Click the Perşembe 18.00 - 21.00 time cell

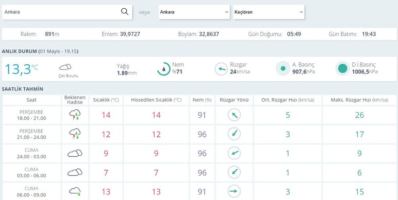pos(31,115)
